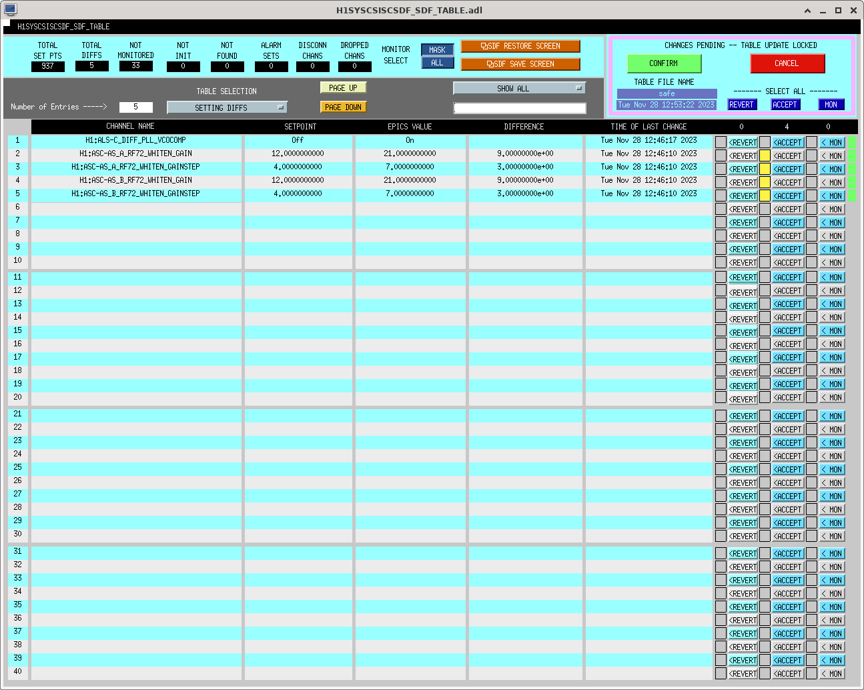
Task: Click MON for row 1
Action: point(832,143)
